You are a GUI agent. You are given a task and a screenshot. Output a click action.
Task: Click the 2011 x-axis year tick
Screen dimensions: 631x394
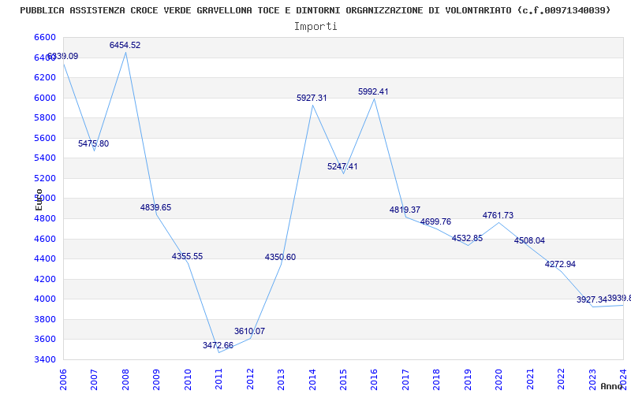(x=218, y=379)
